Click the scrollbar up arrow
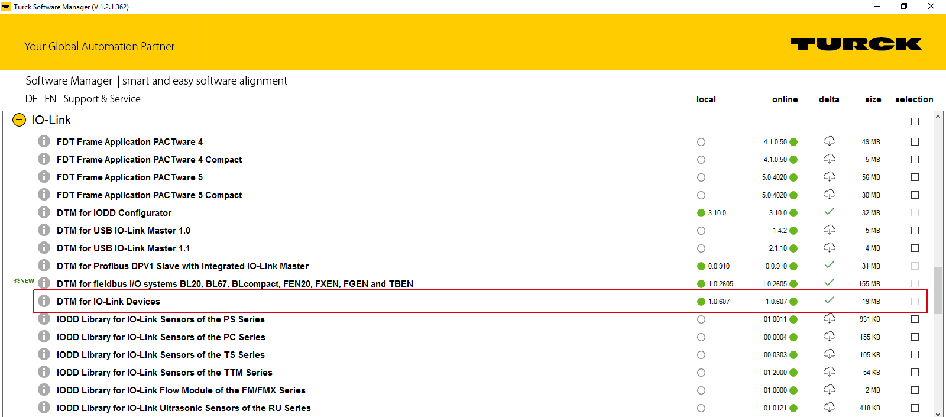Screen dimensions: 946x417 938,117
